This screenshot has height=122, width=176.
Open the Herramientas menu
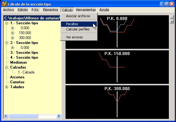[x=86, y=10]
